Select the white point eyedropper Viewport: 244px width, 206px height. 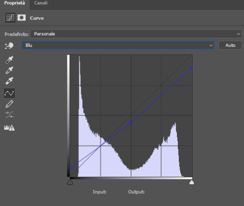point(10,81)
